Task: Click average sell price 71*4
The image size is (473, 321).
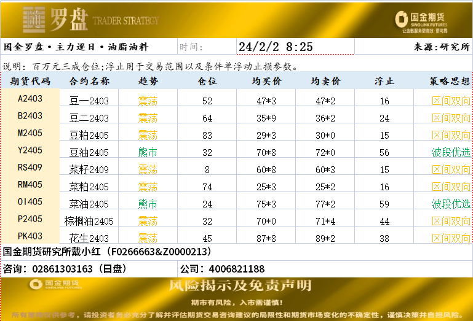Action: (325, 221)
